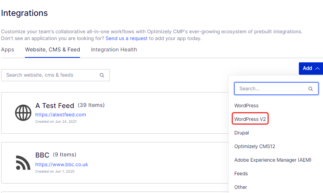Select the Feeds option in the dropdown

coord(241,174)
